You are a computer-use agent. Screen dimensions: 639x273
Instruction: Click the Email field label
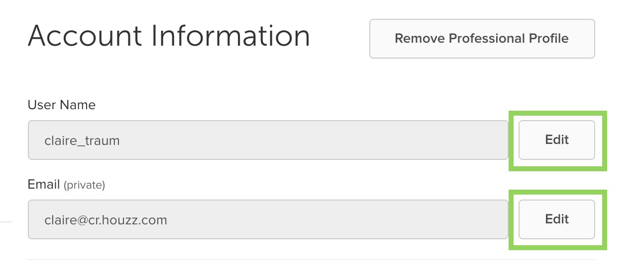point(44,185)
